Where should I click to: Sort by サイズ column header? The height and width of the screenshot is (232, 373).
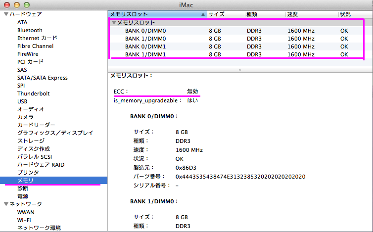pyautogui.click(x=225, y=14)
